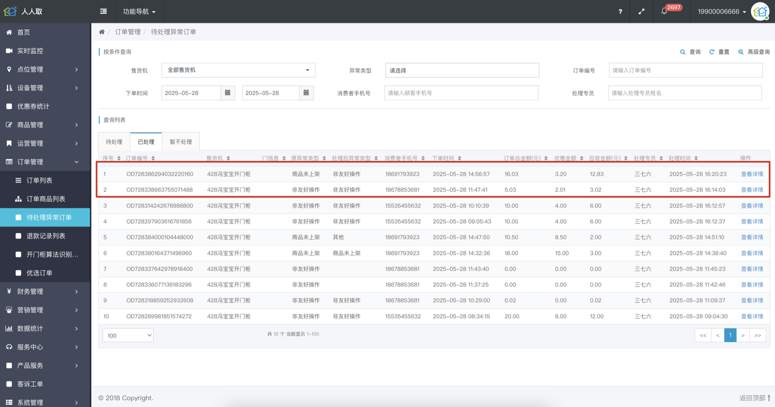Open the help question mark icon
Screen dimensions: 775x407
[x=620, y=12]
